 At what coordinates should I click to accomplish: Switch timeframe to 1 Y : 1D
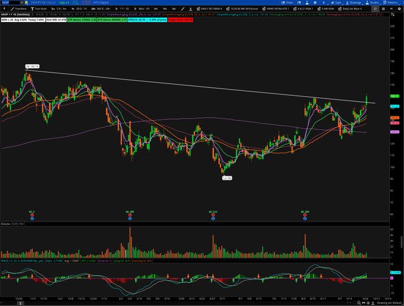[x=122, y=9]
